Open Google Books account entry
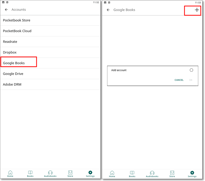 (x=50, y=63)
